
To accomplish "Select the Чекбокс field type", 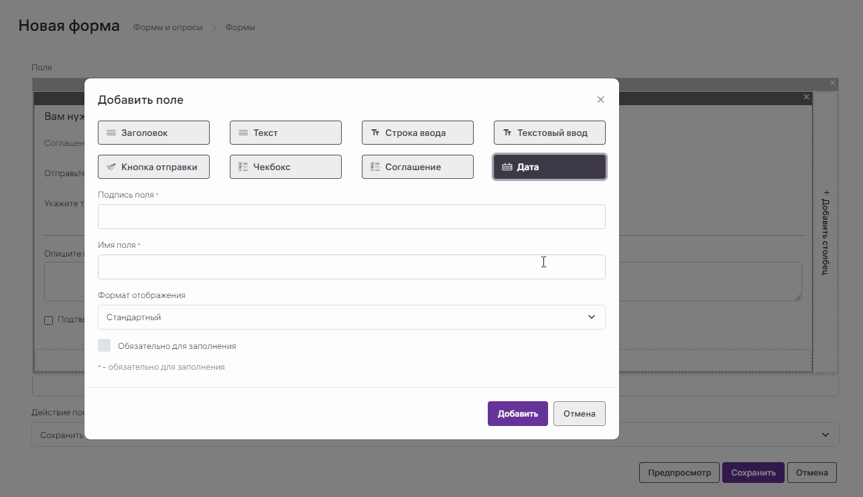I will click(x=285, y=167).
